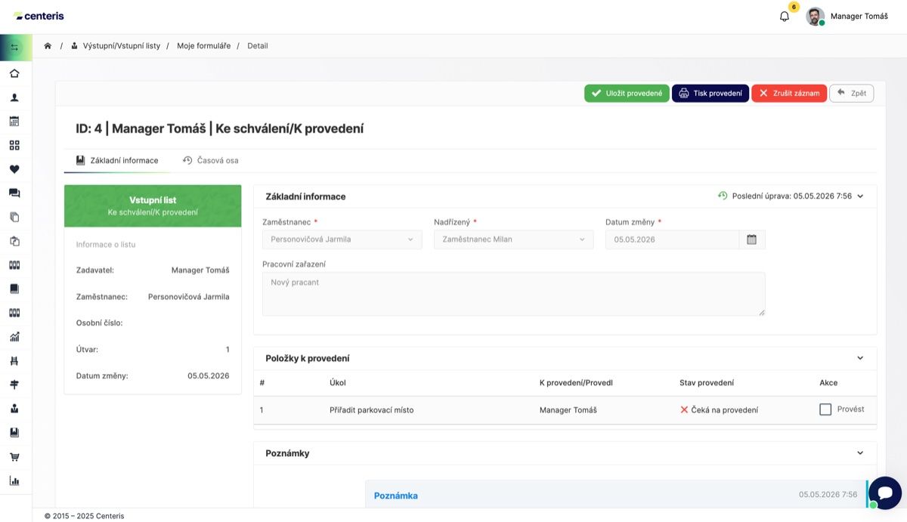Screen dimensions: 907x522
Task: Switch to the Základní informace tab
Action: coord(117,161)
